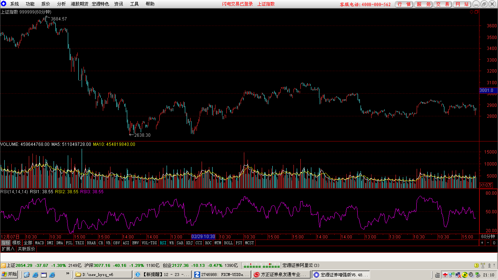Open the 资讯 menu
The image size is (498, 280).
tap(119, 4)
